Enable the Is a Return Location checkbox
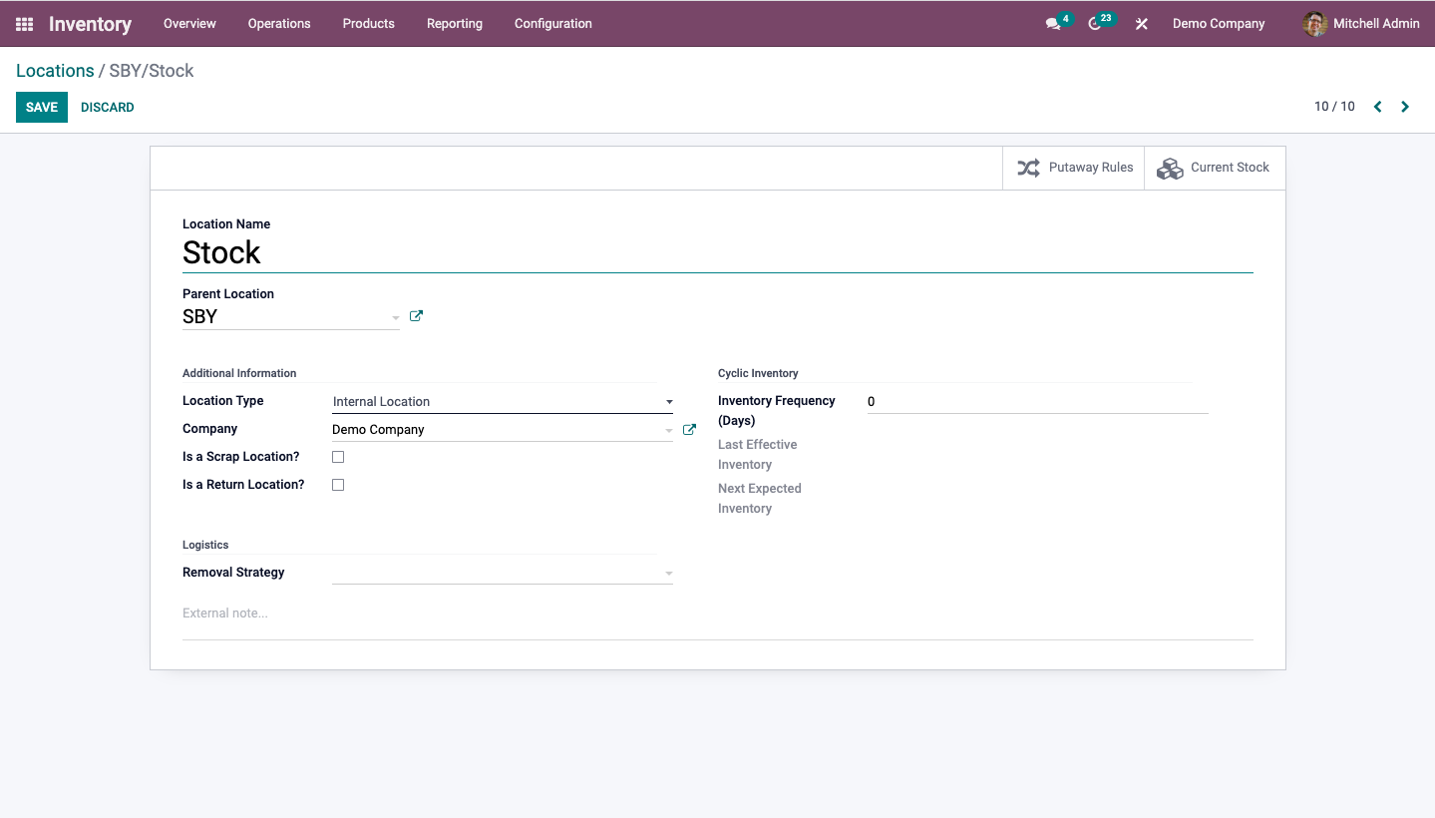Screen dimensions: 1435x818 pos(338,485)
